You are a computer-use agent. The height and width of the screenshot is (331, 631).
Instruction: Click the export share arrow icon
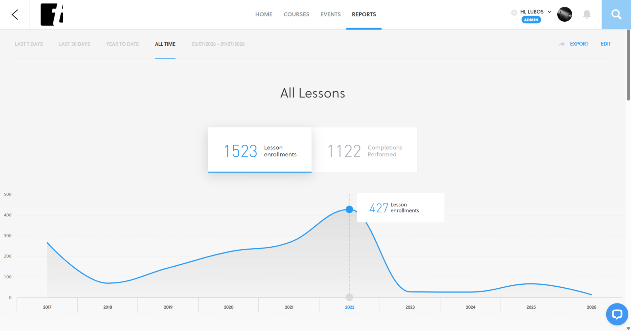(x=562, y=44)
